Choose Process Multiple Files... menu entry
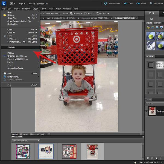The height and width of the screenshot is (164, 164). [20, 59]
